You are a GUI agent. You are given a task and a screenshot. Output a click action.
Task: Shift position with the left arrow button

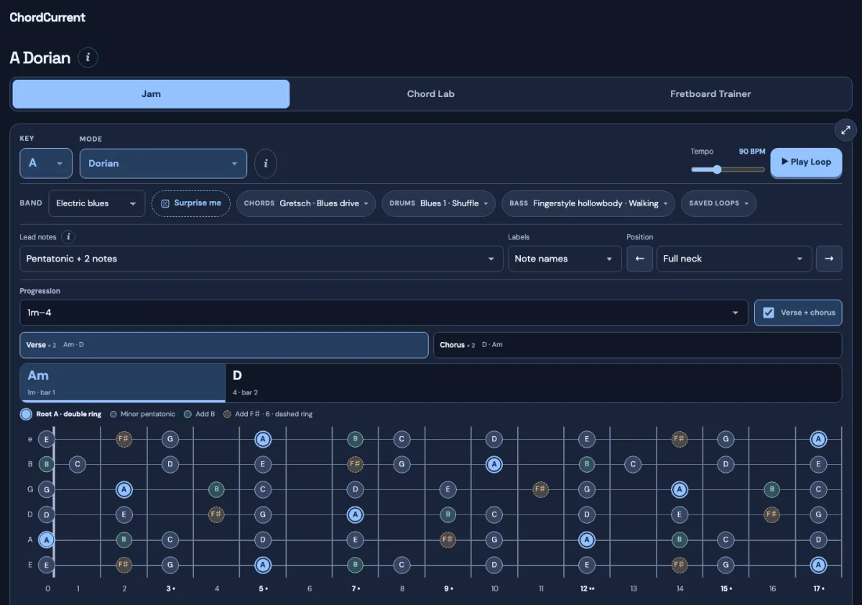[640, 259]
